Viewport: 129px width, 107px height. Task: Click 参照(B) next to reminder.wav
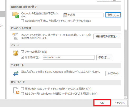[104, 57]
